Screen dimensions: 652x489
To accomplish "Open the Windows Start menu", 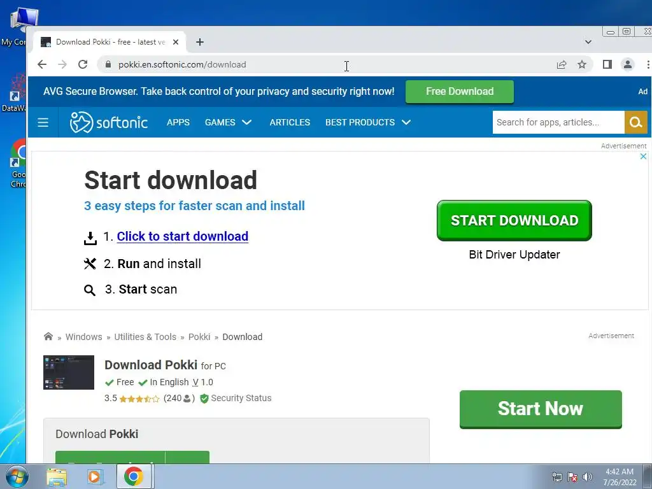I will pyautogui.click(x=17, y=476).
